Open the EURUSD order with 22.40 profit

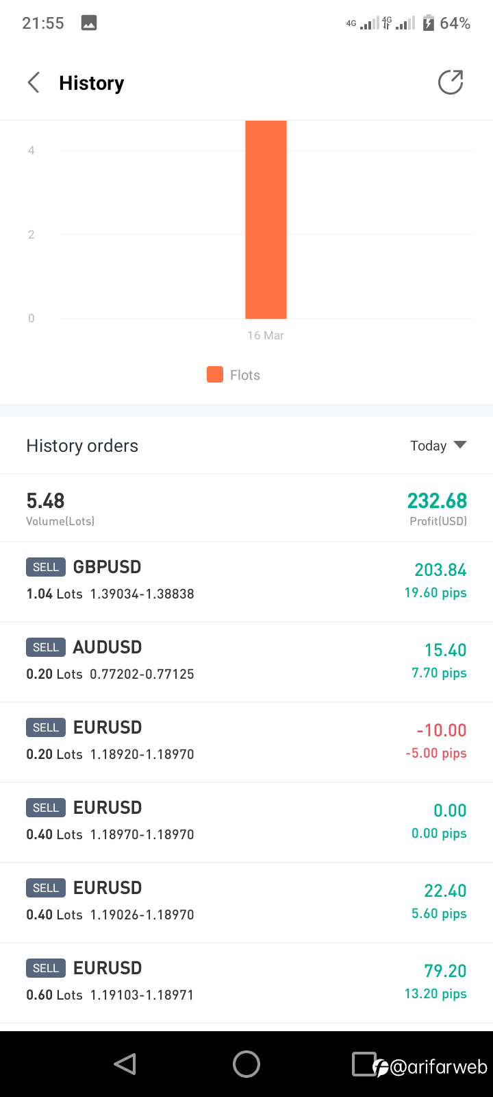click(x=246, y=902)
